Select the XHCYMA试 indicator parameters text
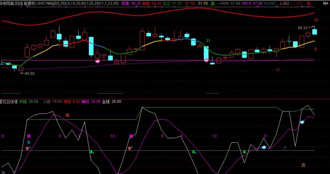Viewport: 330px width, 174px height. 78,3
